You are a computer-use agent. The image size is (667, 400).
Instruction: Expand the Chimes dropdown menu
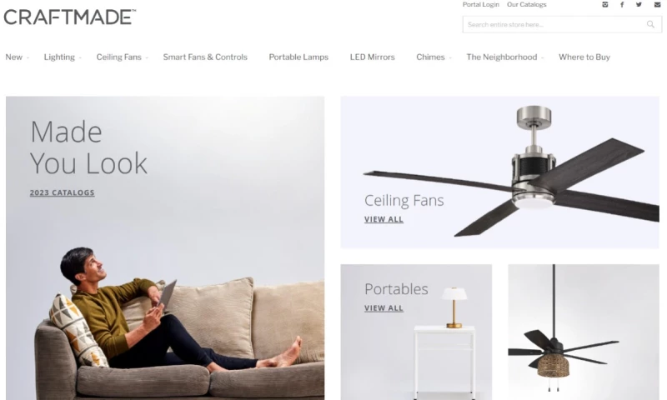tap(434, 57)
